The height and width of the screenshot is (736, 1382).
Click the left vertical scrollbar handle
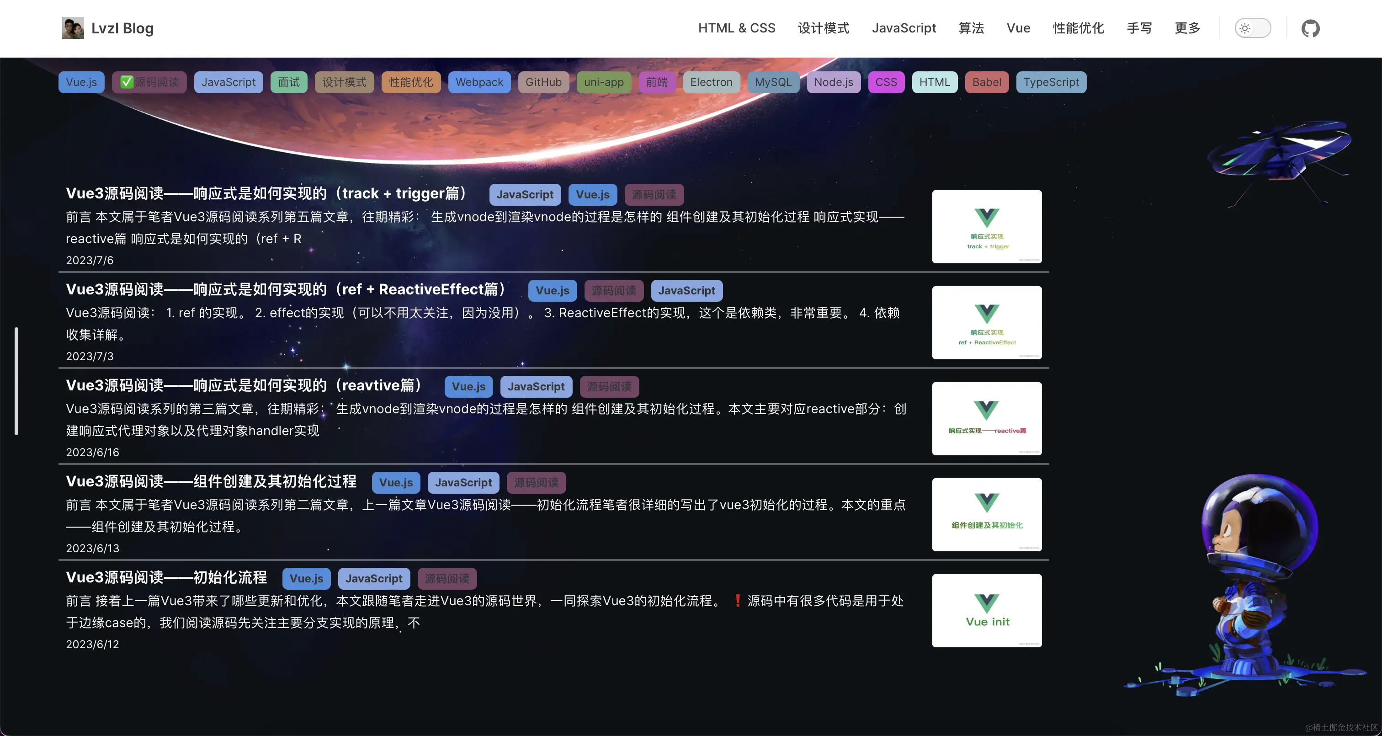(16, 381)
